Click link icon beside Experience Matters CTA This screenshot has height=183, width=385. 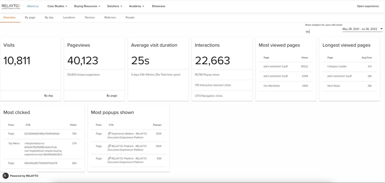[109, 134]
